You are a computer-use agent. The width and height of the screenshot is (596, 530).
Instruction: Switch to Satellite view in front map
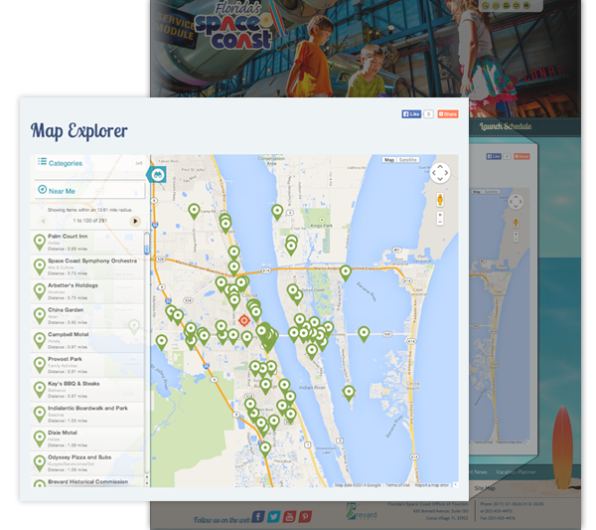408,160
